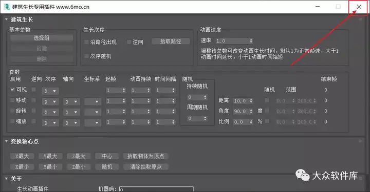Enable 随机 checkbox next to 距离
The height and width of the screenshot is (192, 370).
tap(267, 100)
